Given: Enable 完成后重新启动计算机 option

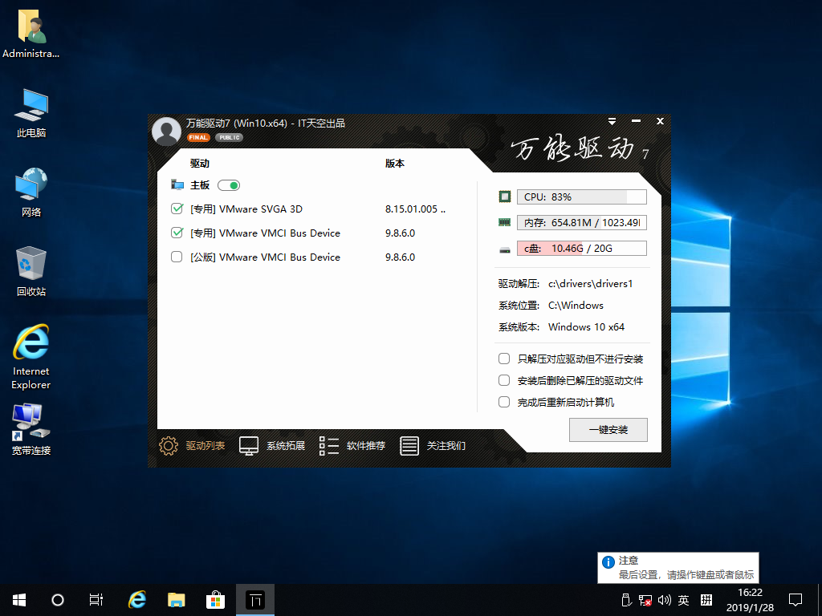Looking at the screenshot, I should (504, 403).
